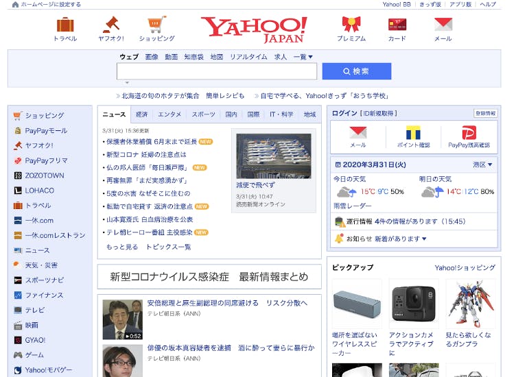Open the 新型コロナウイルス感染症 最新情報まとめ banner
This screenshot has width=516, height=377.
209,277
